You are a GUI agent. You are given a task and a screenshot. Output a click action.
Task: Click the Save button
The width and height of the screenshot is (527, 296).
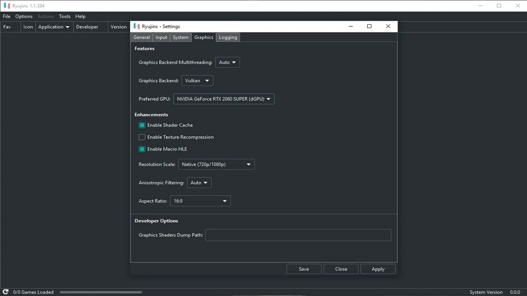tap(304, 269)
